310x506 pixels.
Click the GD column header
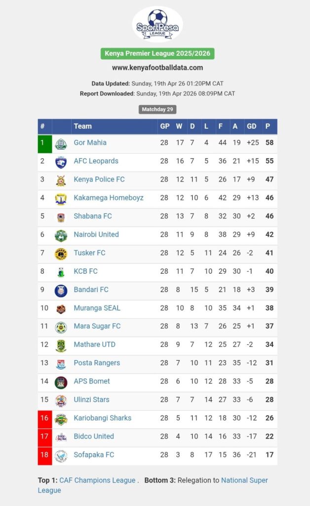pos(252,126)
